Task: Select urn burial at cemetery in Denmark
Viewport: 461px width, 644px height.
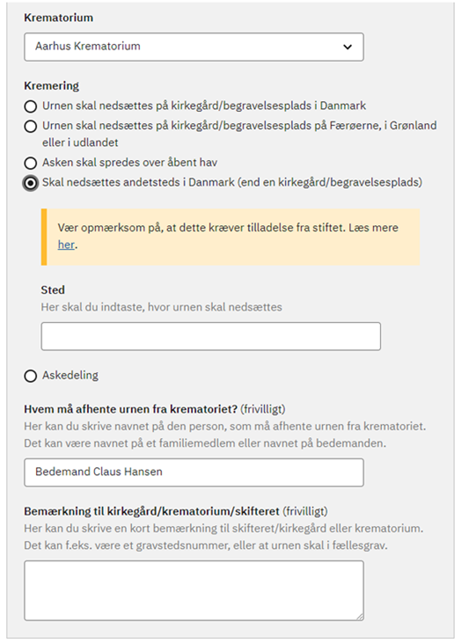Action: [31, 106]
